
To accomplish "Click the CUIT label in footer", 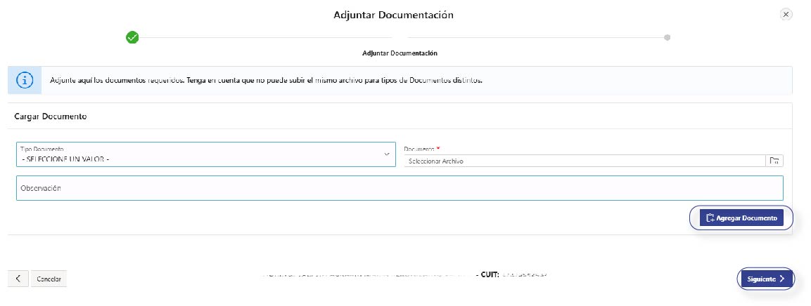I will pyautogui.click(x=488, y=274).
